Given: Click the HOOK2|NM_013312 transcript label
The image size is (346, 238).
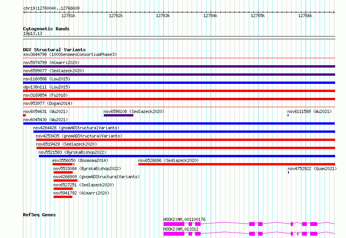Looking at the screenshot, I should 181,229.
